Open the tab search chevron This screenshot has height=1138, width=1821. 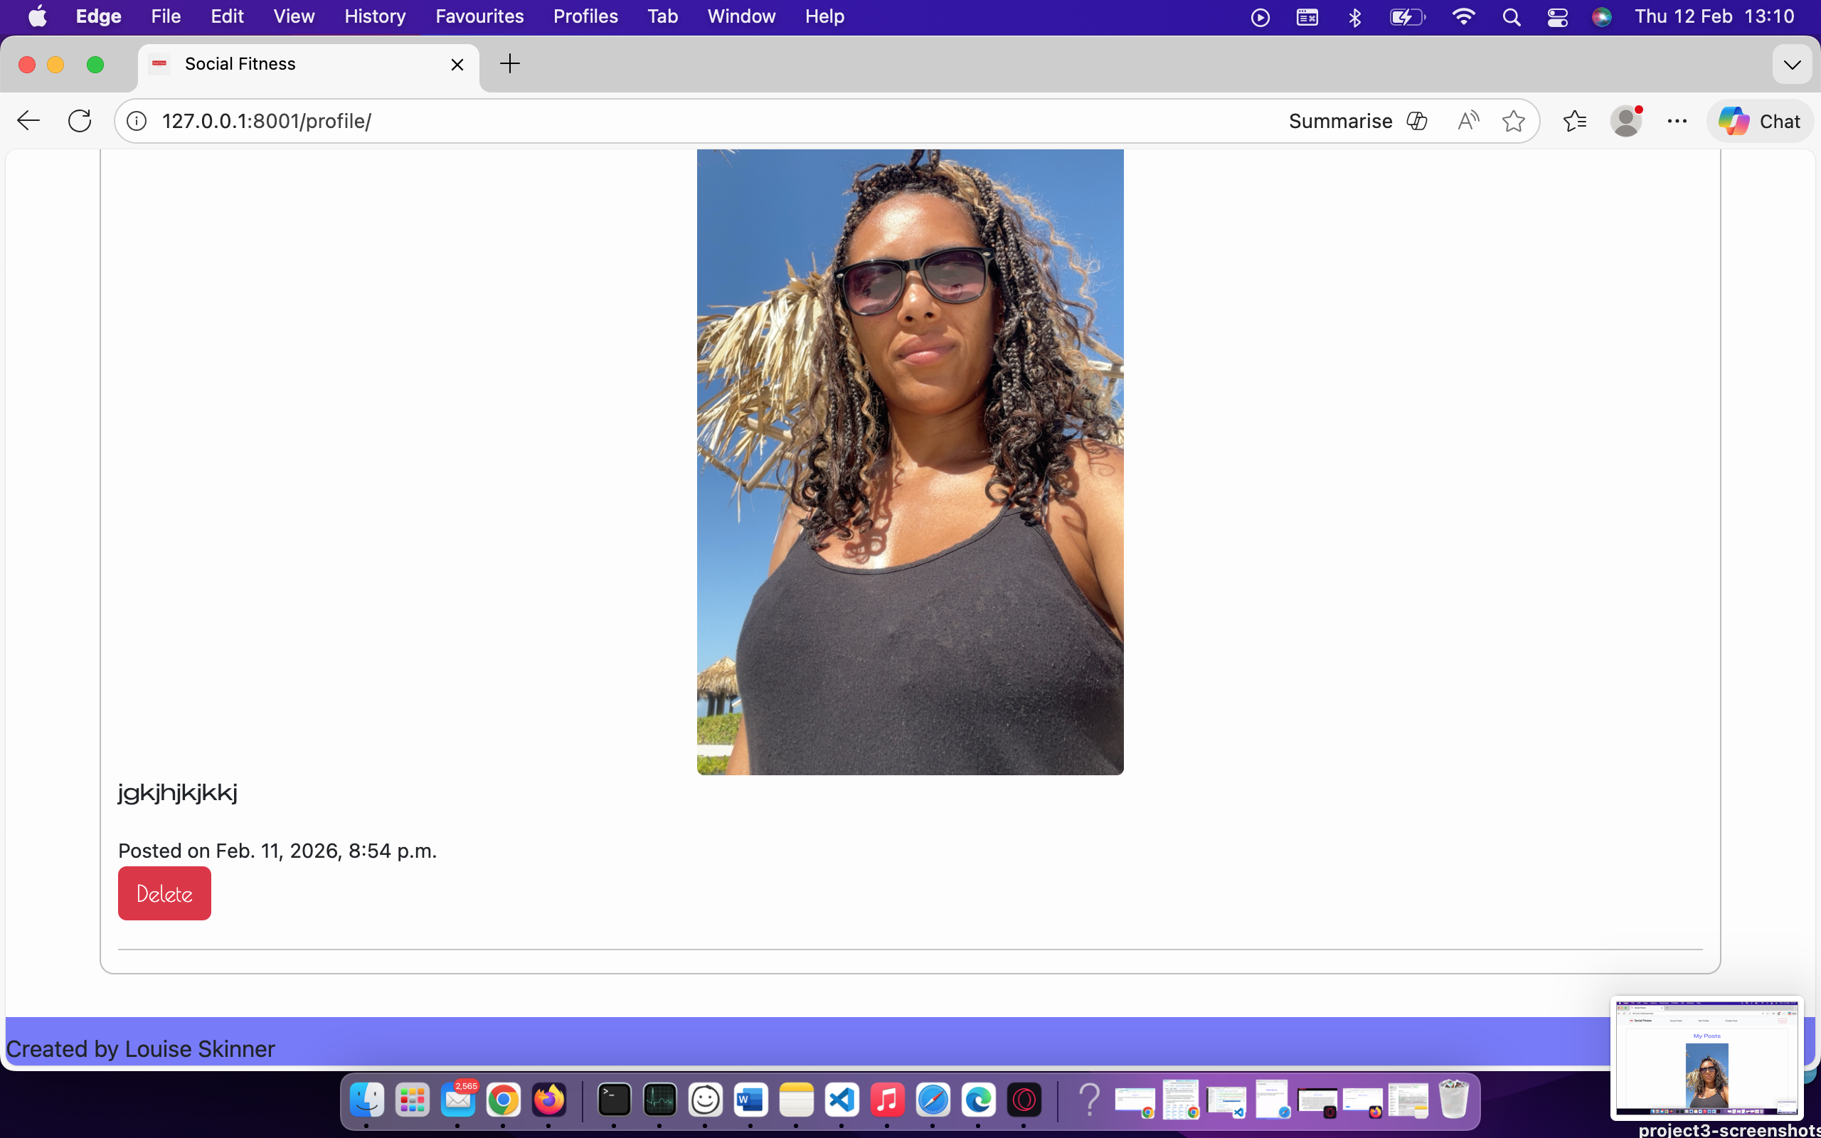coord(1793,64)
